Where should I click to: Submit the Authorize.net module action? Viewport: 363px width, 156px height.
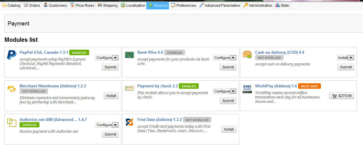(110, 134)
